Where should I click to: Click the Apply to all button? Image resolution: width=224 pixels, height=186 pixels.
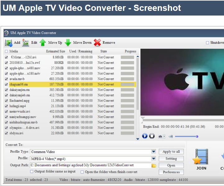click(171, 152)
